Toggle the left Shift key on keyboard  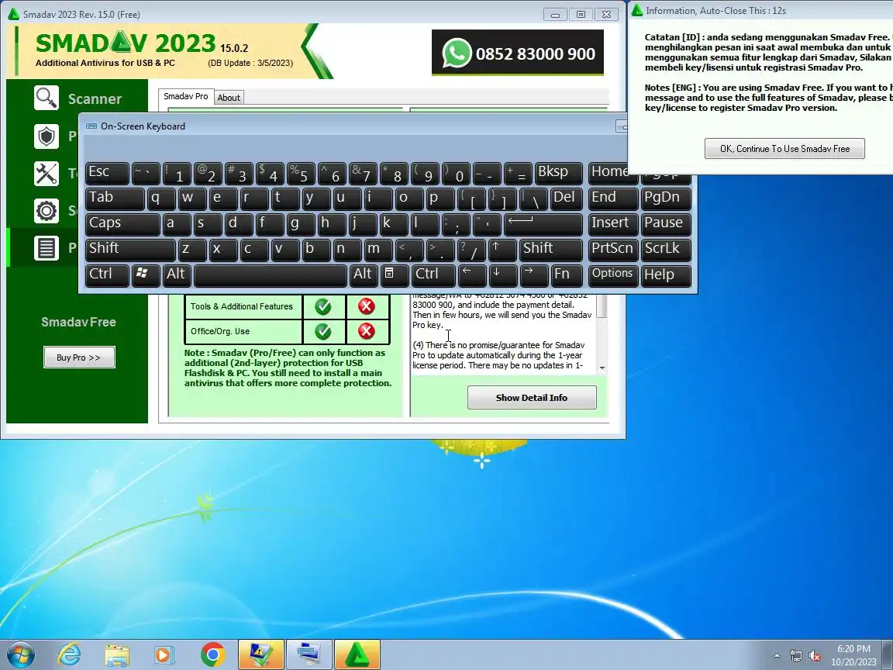130,250
